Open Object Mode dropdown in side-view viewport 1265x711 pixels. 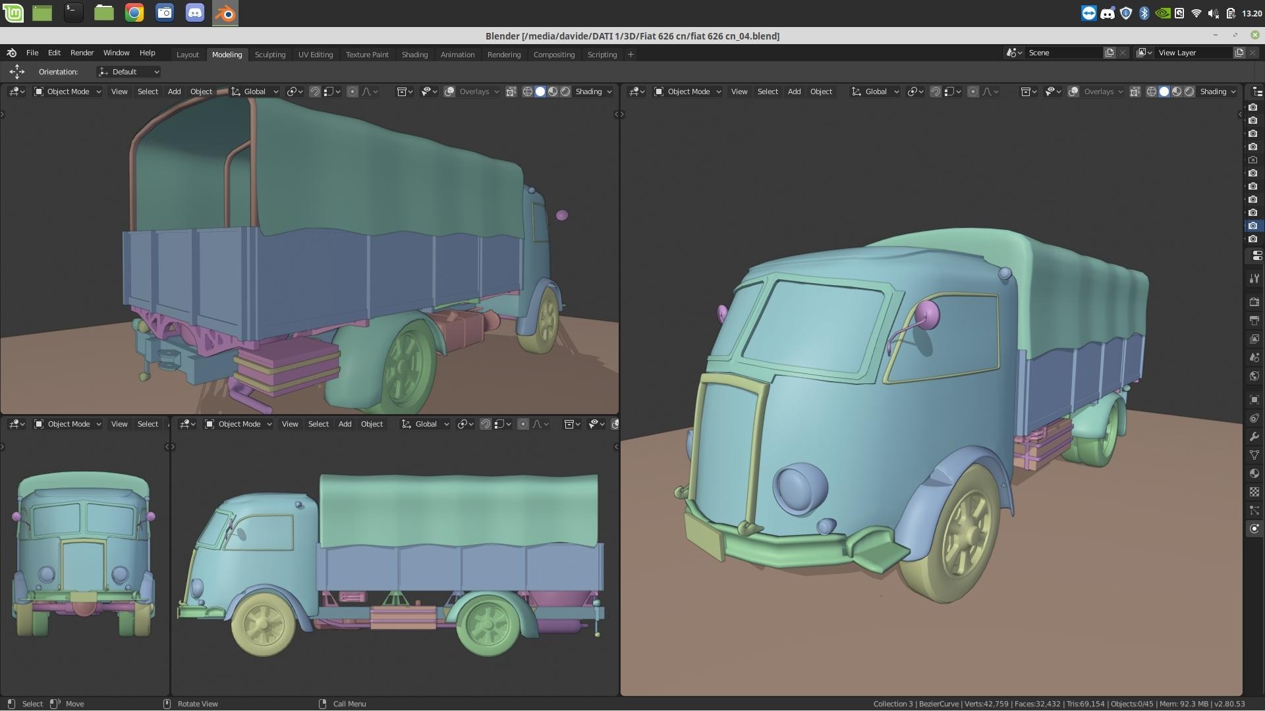click(239, 424)
